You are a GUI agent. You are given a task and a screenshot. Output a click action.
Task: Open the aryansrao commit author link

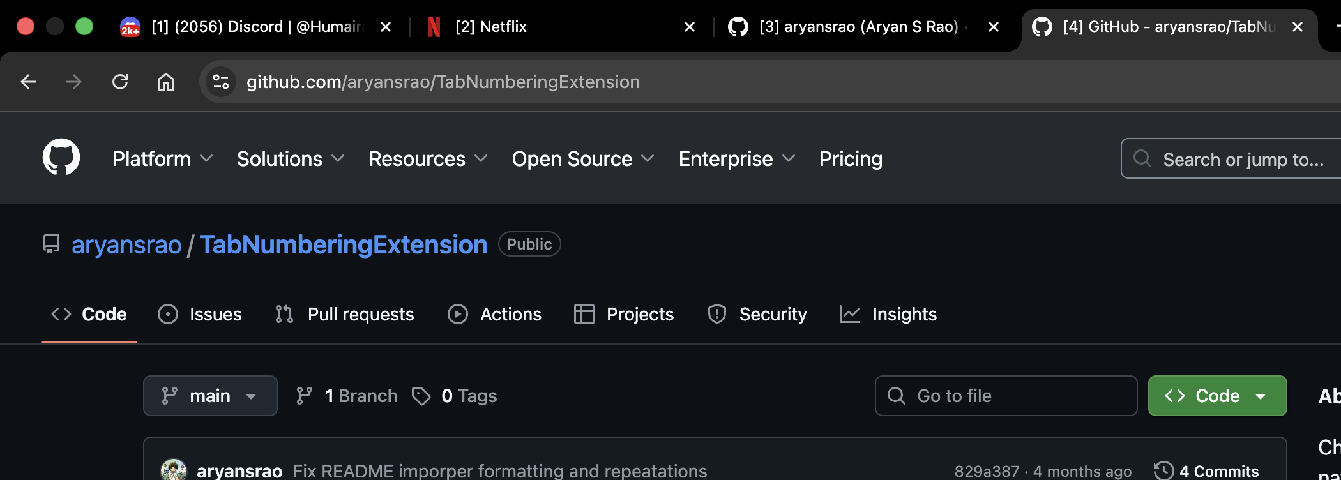[239, 471]
